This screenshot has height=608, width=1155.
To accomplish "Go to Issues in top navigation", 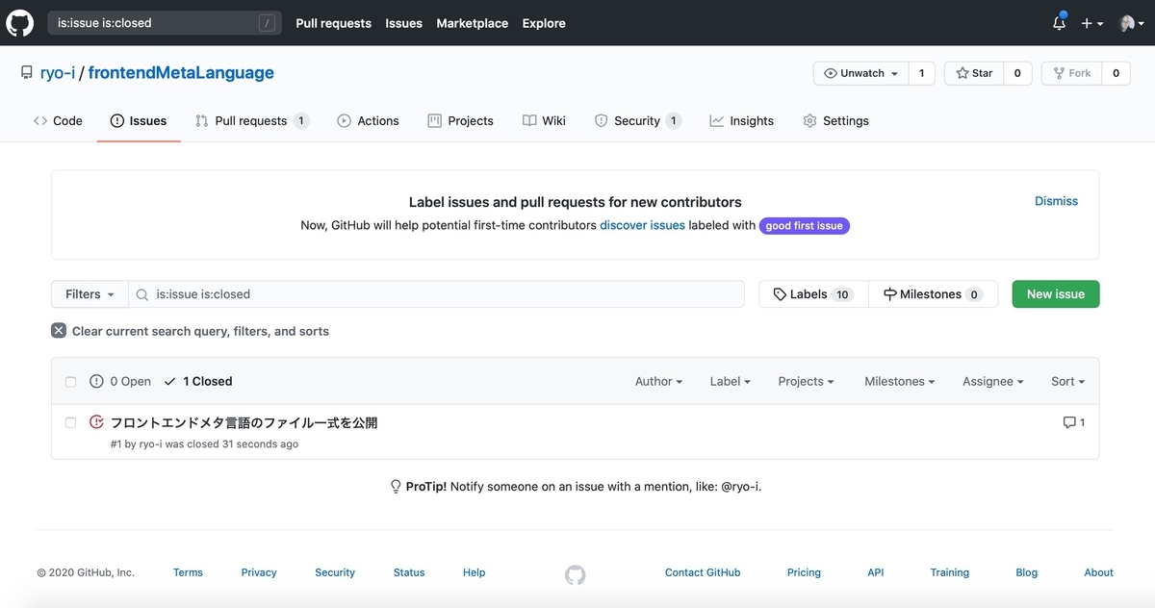I will (x=403, y=23).
